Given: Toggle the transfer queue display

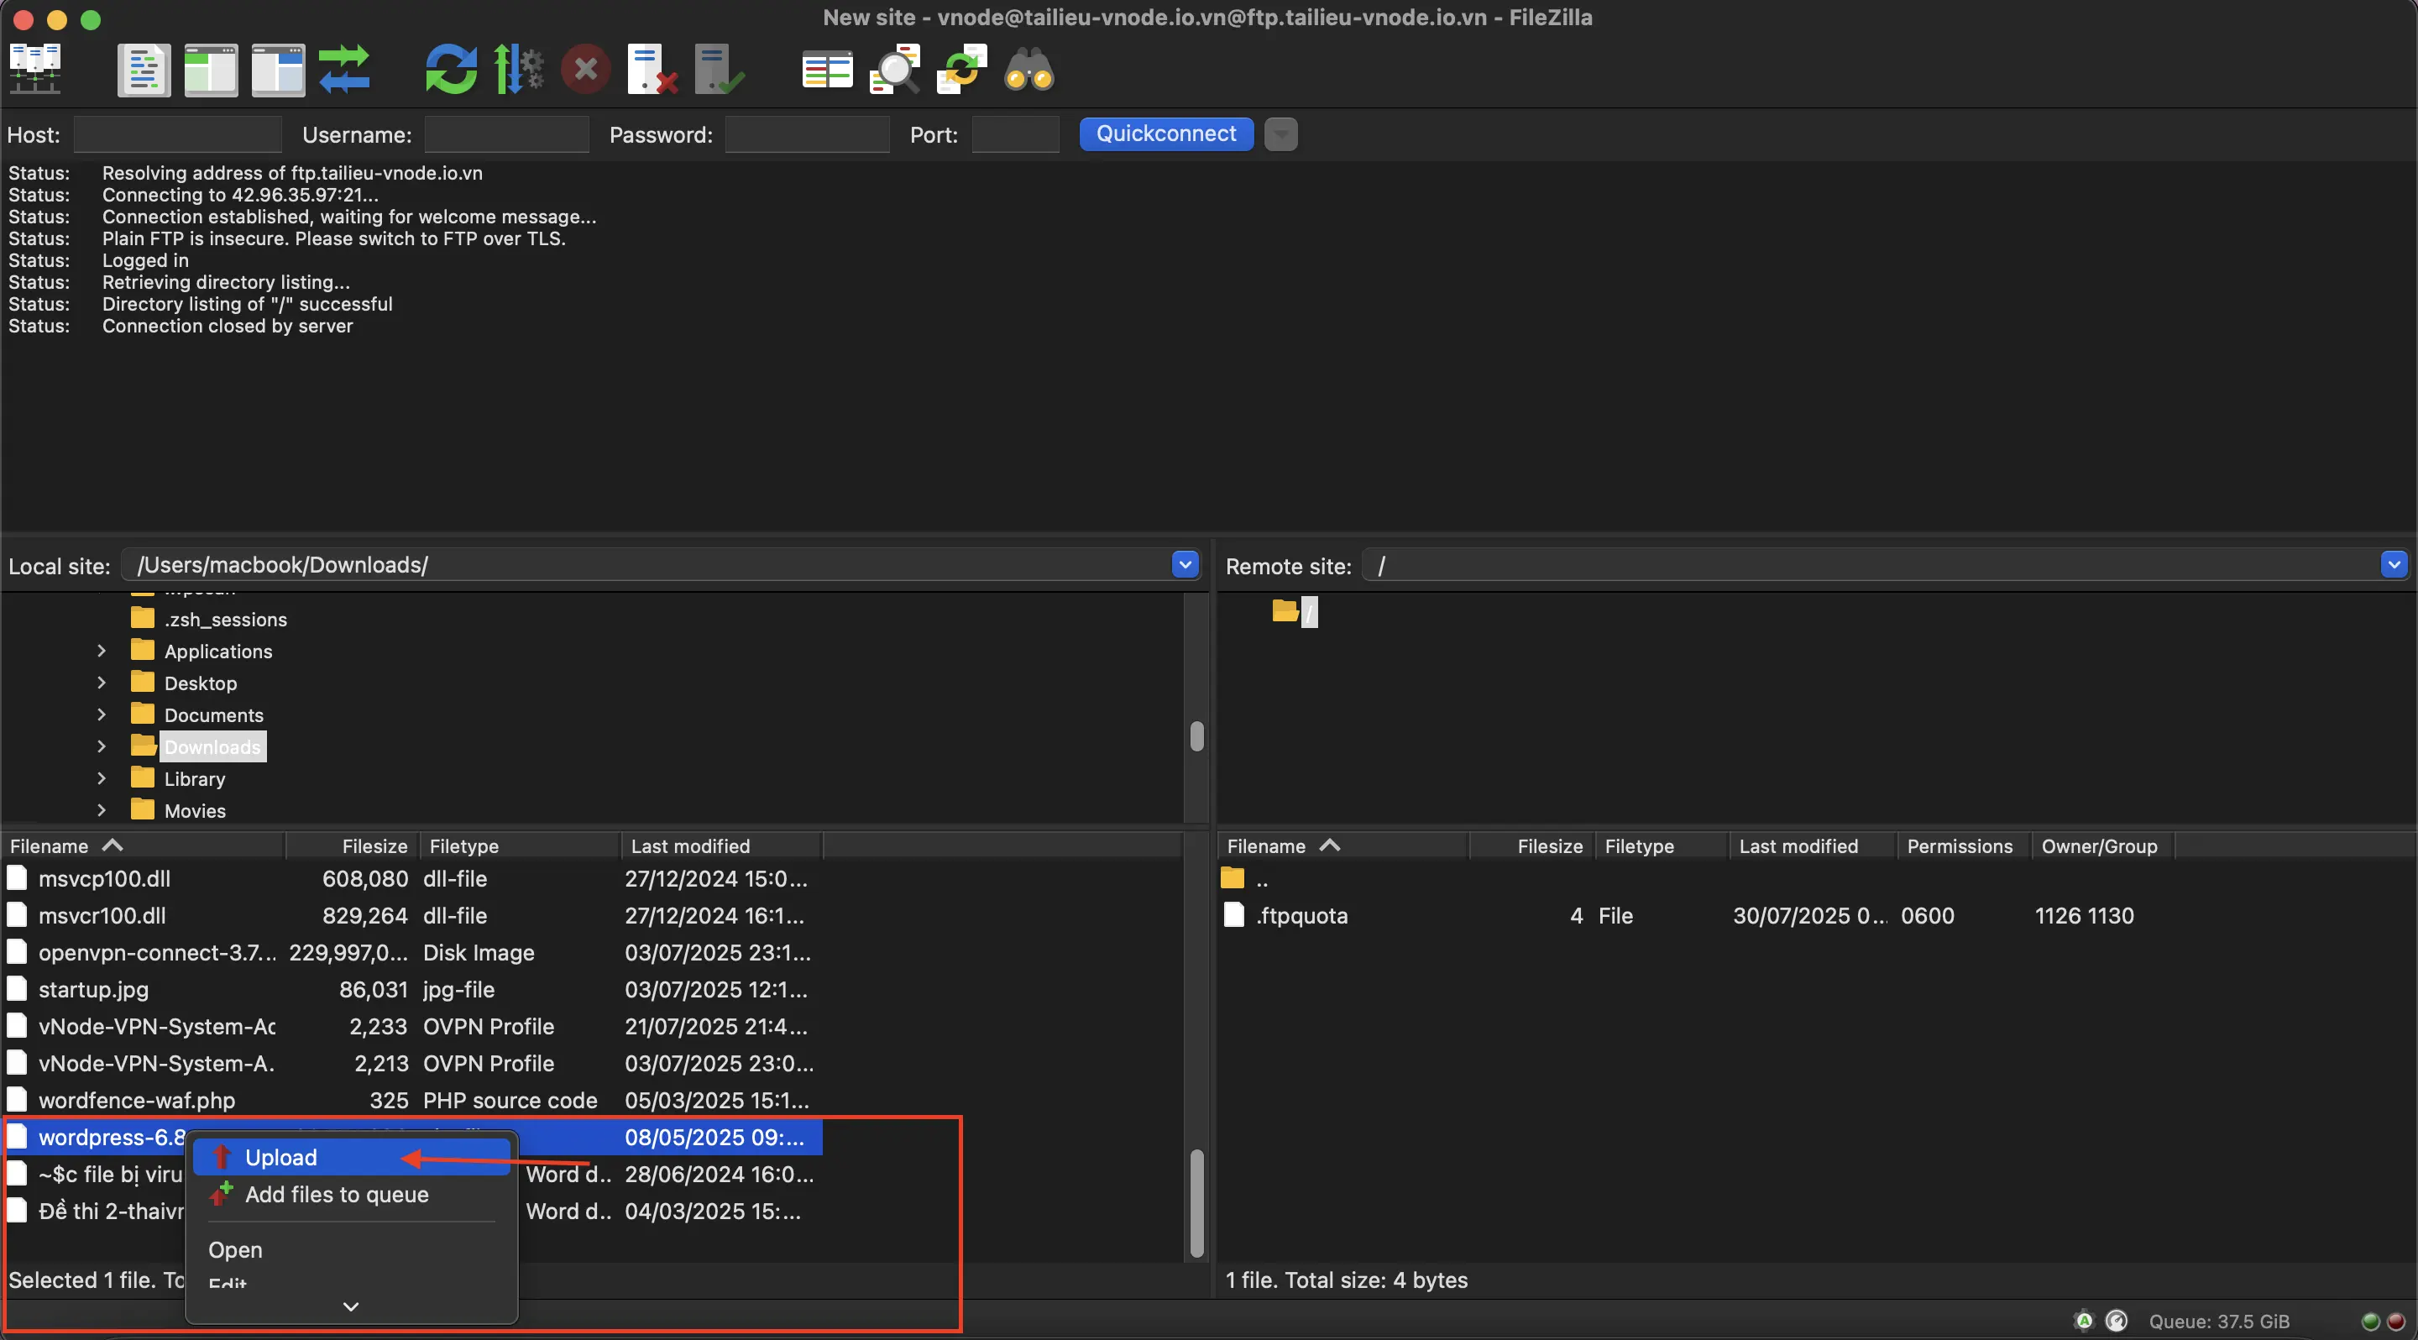Looking at the screenshot, I should (x=344, y=70).
